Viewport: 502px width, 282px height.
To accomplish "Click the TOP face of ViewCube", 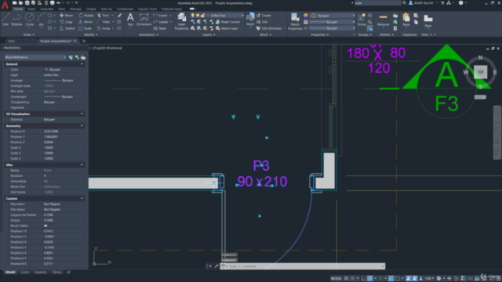I will [481, 72].
